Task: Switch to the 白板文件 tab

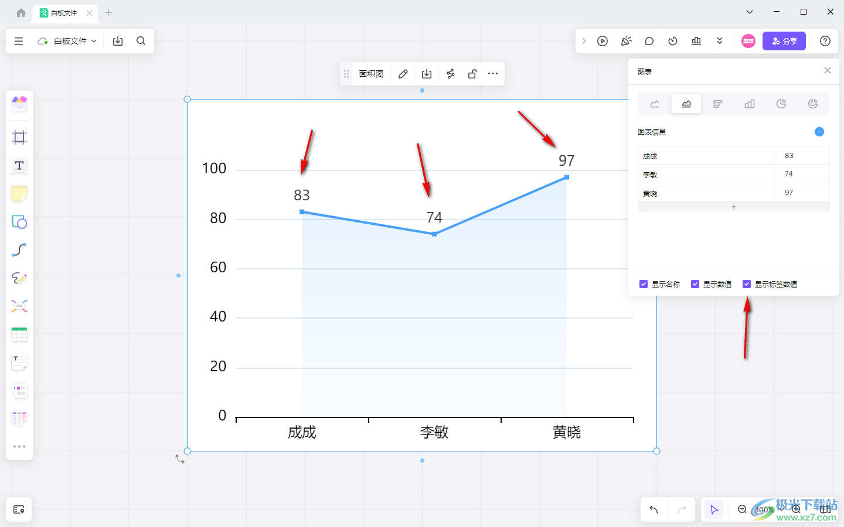Action: pyautogui.click(x=64, y=13)
